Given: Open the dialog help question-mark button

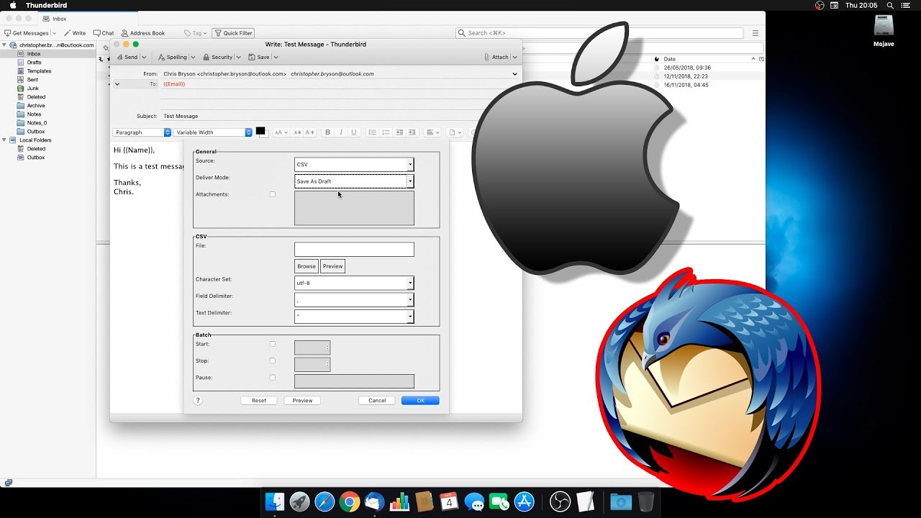Looking at the screenshot, I should pyautogui.click(x=198, y=401).
